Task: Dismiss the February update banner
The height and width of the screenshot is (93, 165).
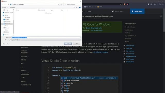Action: 161,16
